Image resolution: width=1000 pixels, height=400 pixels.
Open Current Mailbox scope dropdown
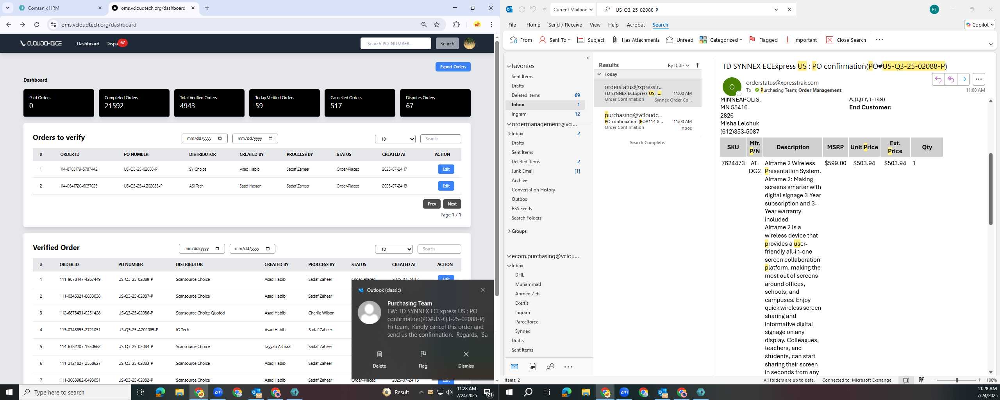pyautogui.click(x=573, y=9)
